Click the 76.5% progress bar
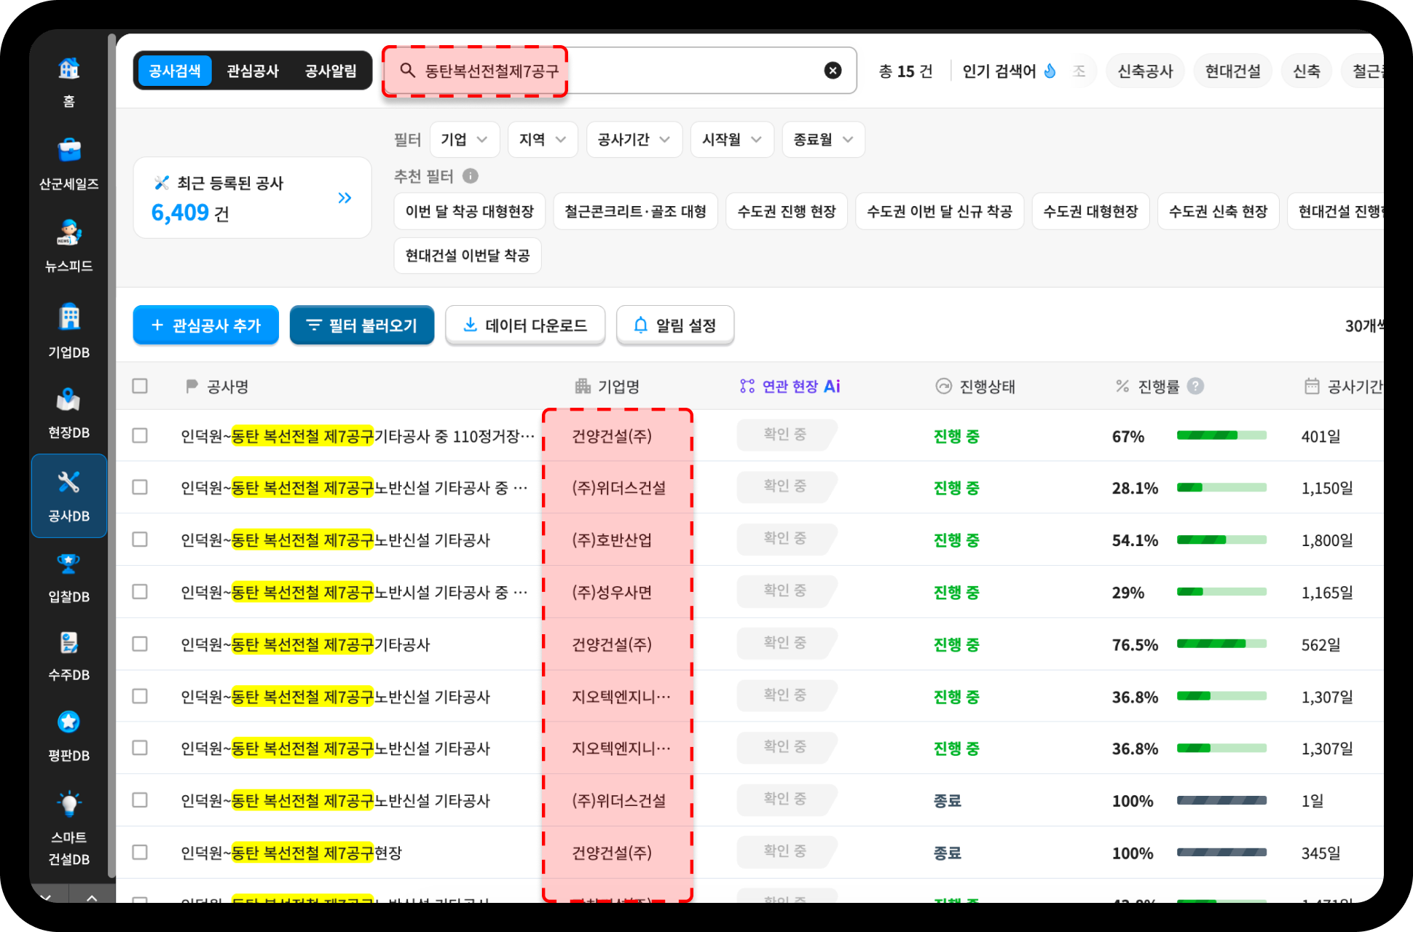The image size is (1413, 932). click(1221, 644)
